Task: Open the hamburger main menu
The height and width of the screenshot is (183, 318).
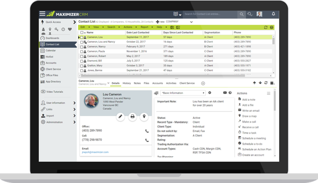Action: pos(42,14)
